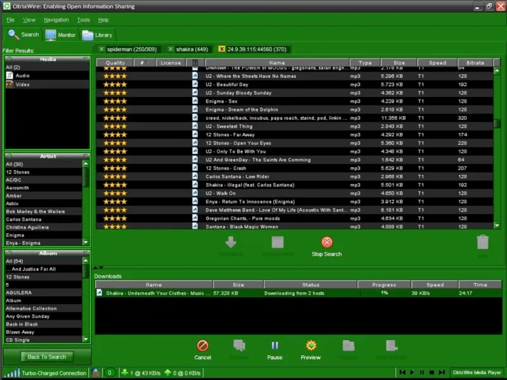Click the Artist list scroll-down arrow

[86, 243]
